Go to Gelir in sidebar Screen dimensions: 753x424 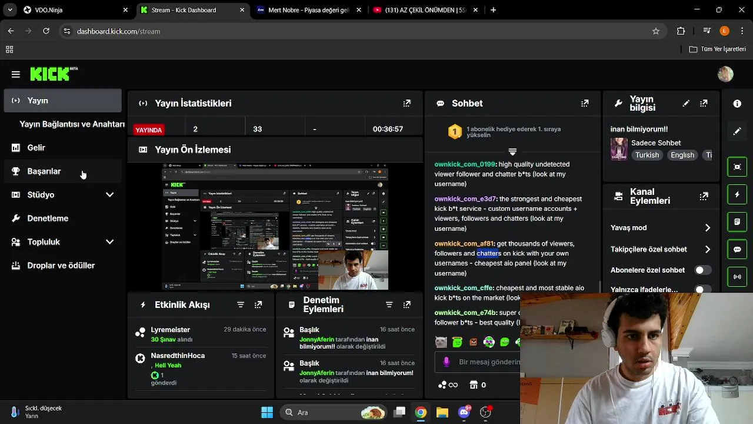62,148
